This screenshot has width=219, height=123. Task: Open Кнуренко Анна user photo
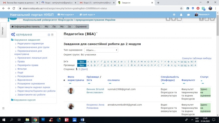(x=71, y=106)
